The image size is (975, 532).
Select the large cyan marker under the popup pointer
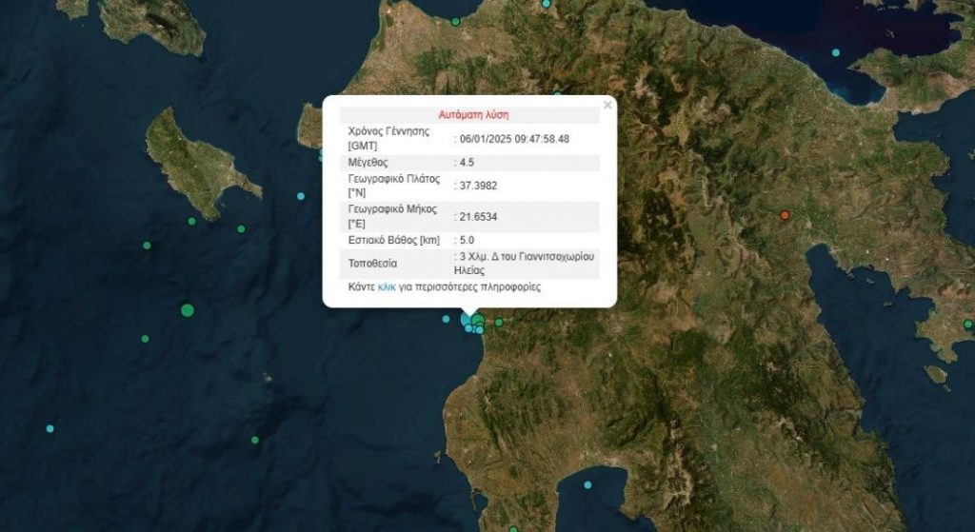(x=467, y=320)
